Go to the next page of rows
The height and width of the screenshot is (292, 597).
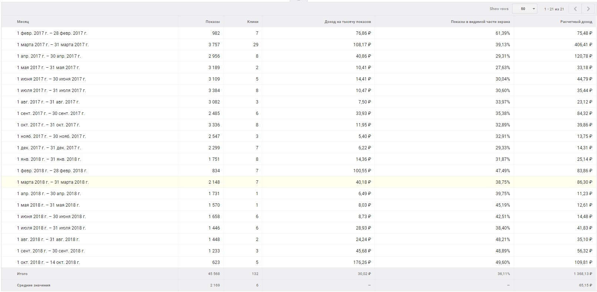588,9
